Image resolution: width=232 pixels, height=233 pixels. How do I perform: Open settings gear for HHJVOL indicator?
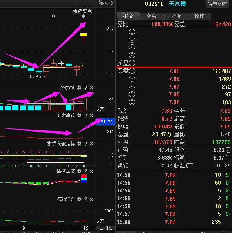80,88
